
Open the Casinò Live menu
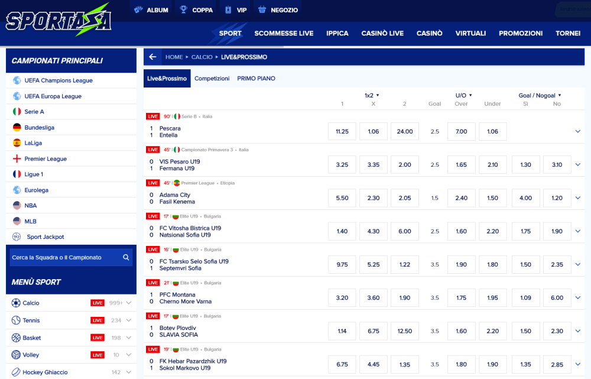382,33
